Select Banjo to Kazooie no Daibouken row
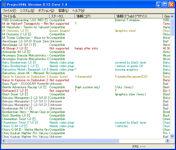The image size is (176, 150). point(25,77)
